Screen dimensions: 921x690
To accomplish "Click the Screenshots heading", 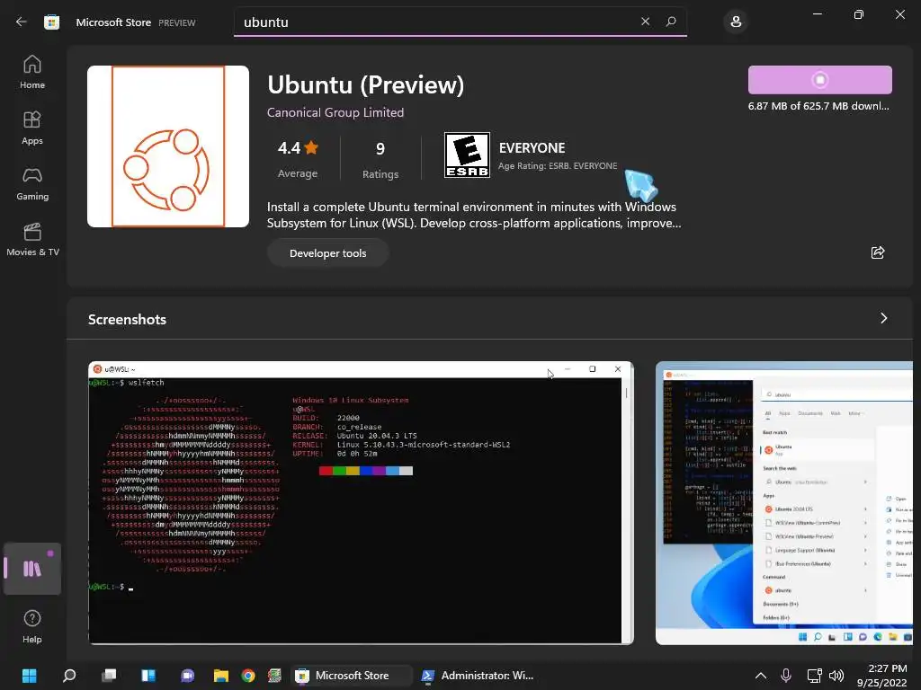I will [x=127, y=320].
